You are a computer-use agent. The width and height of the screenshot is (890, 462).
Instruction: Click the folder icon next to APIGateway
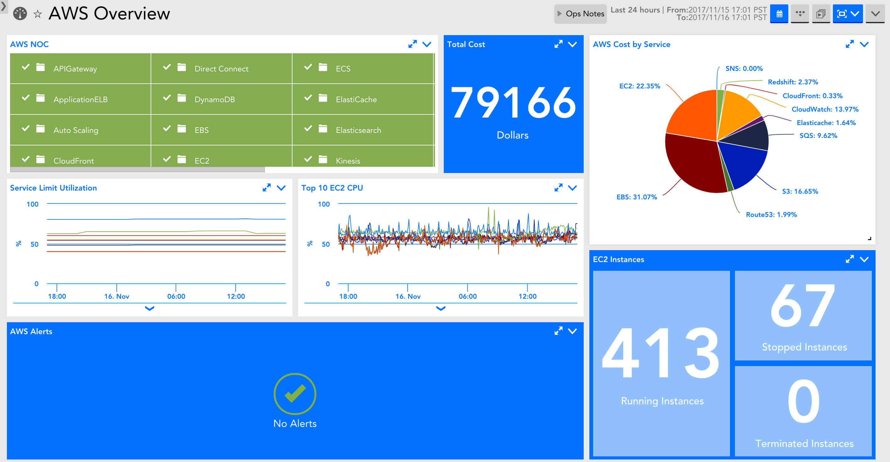point(40,67)
